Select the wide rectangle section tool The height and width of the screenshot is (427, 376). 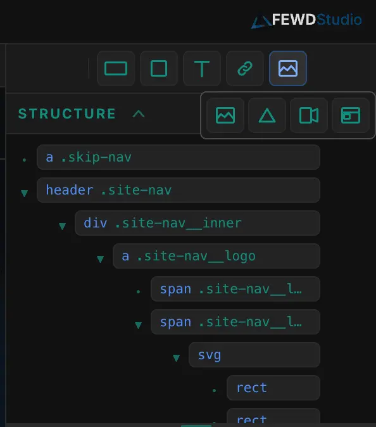click(x=116, y=68)
